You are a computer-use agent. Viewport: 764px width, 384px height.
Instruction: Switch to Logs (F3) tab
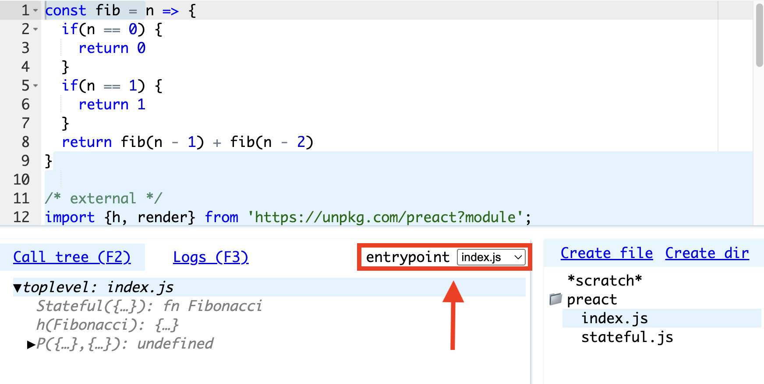tap(210, 257)
